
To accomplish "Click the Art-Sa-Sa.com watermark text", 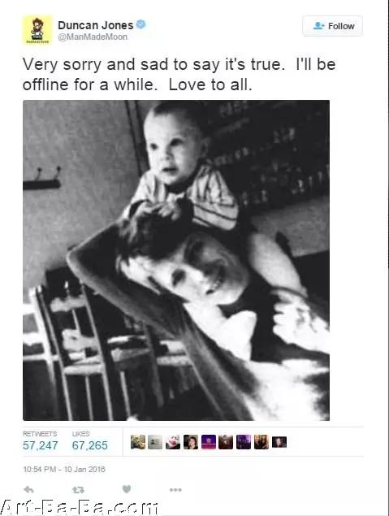I will [x=79, y=507].
